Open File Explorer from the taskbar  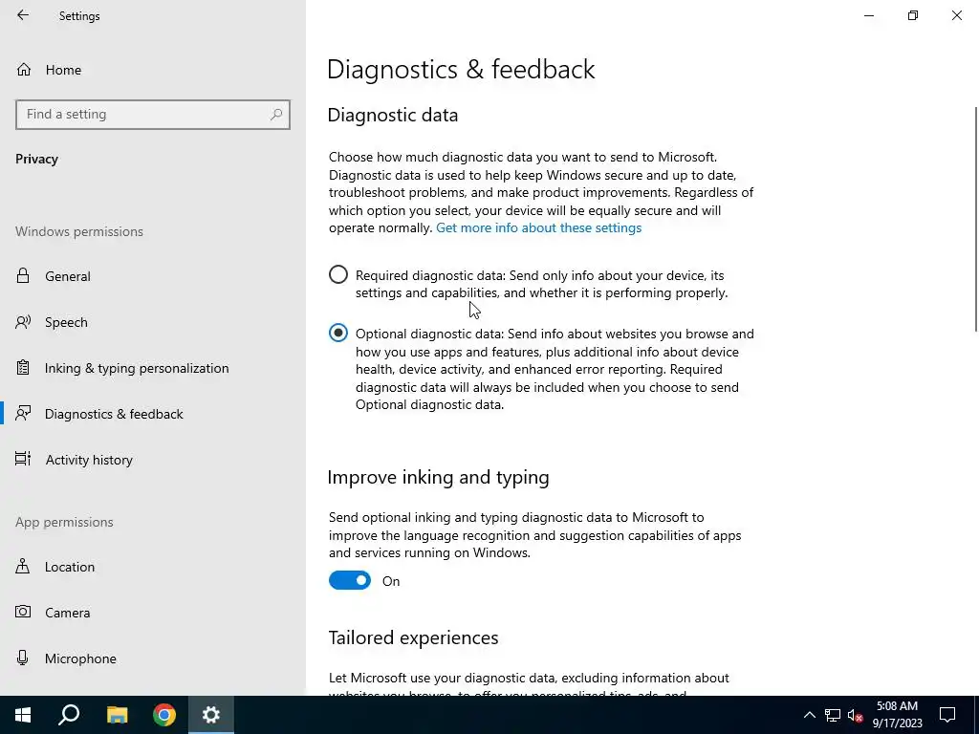click(x=117, y=715)
